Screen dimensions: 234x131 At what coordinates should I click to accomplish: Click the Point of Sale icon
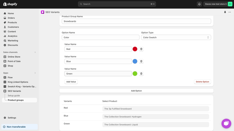[x=5, y=61]
